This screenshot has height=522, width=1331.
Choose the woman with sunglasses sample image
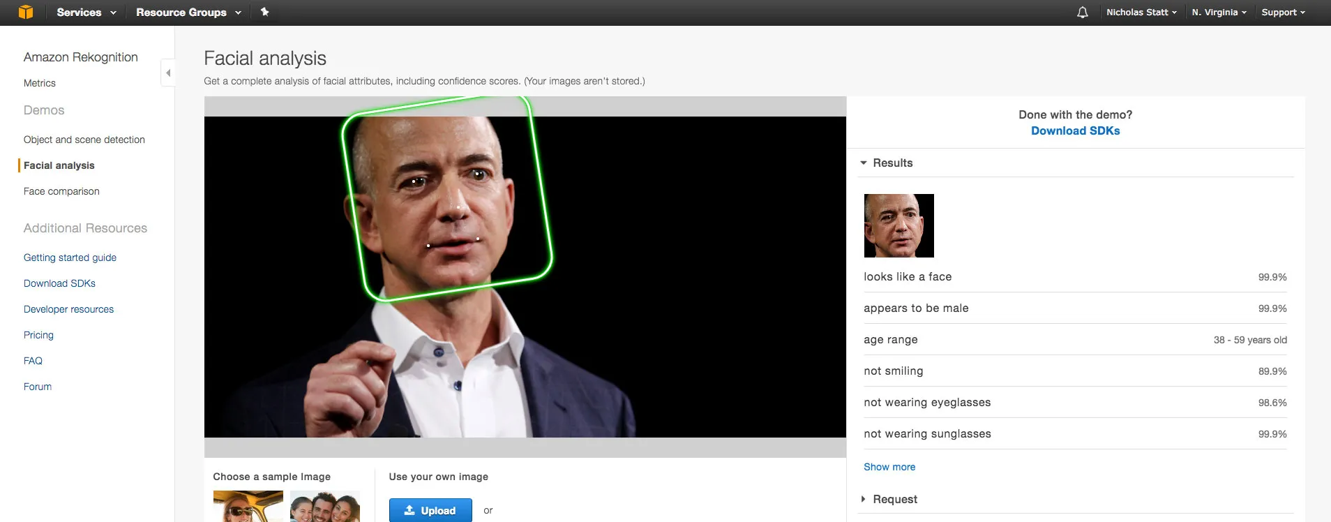[248, 507]
